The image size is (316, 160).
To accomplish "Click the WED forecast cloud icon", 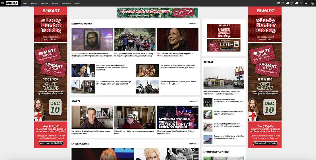I will click(288, 3).
